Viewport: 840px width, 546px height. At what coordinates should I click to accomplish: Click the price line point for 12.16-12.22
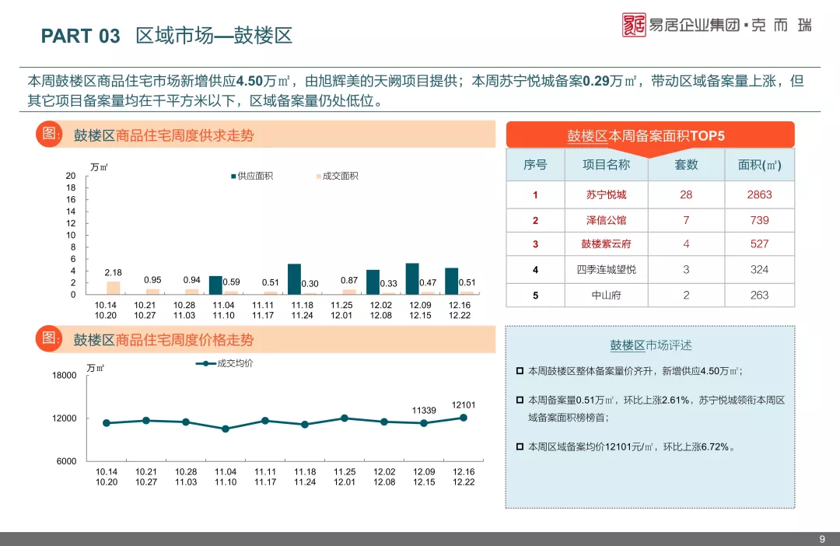pyautogui.click(x=464, y=418)
